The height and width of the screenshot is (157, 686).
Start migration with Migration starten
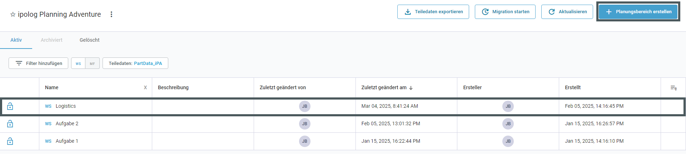(505, 12)
